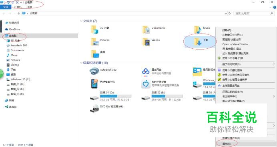Click the Forward navigation arrow
The image size is (277, 147).
[10, 14]
